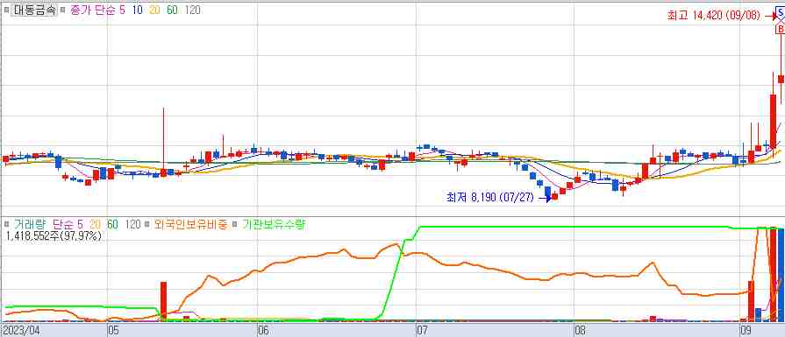Screen dimensions: 785x337
Task: Toggle the square marker before 종가 단순
Action: pos(63,11)
